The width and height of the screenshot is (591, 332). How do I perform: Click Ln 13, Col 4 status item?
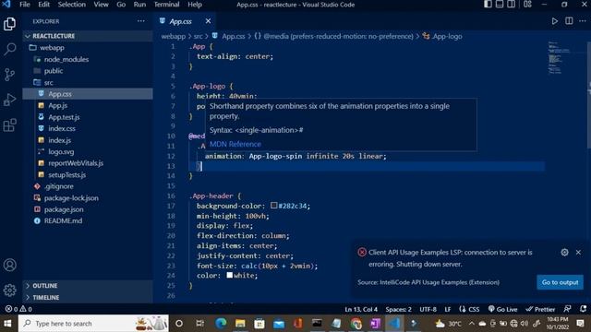361,309
